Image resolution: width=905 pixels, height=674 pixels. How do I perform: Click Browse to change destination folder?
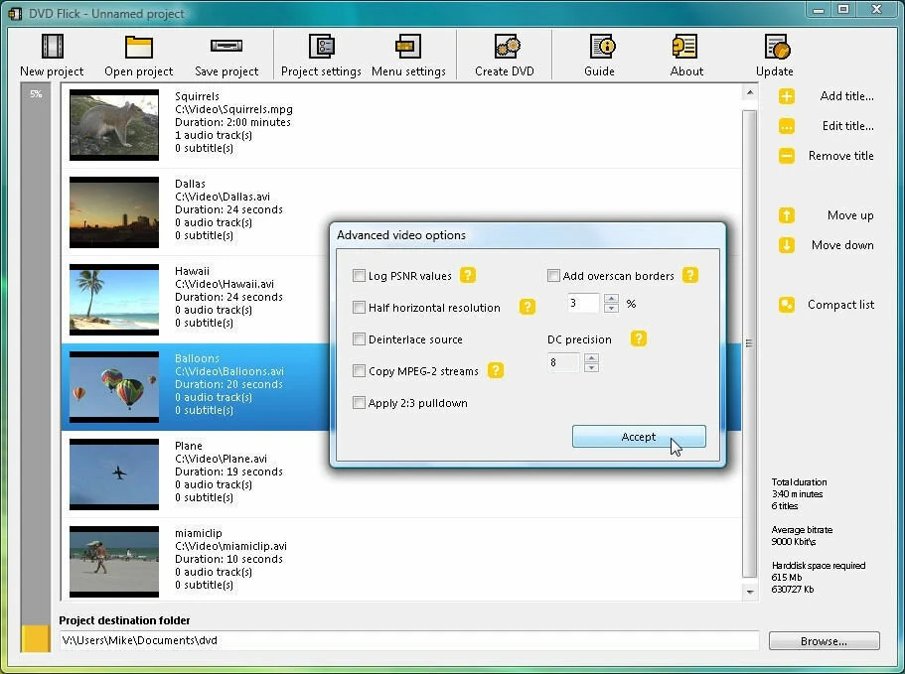tap(824, 640)
